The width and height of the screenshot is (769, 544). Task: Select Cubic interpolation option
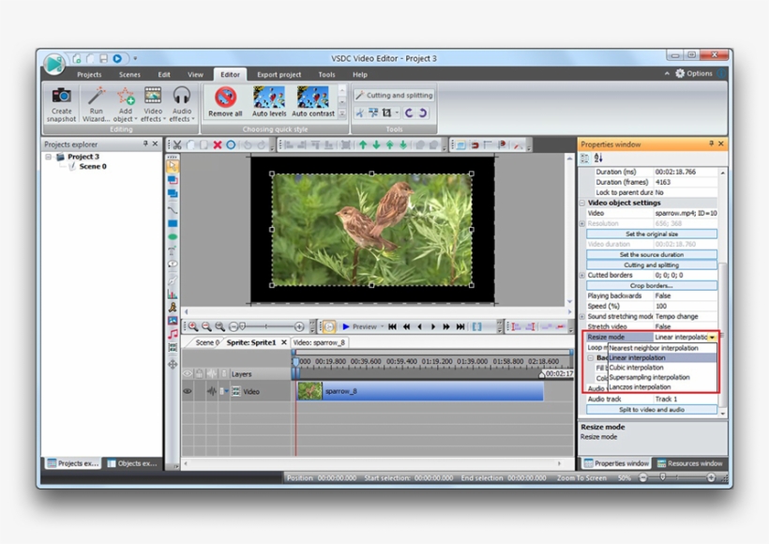636,368
